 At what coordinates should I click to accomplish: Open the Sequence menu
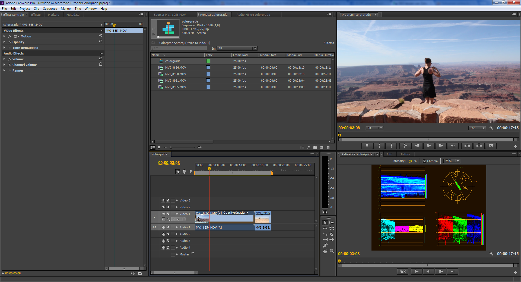click(50, 9)
